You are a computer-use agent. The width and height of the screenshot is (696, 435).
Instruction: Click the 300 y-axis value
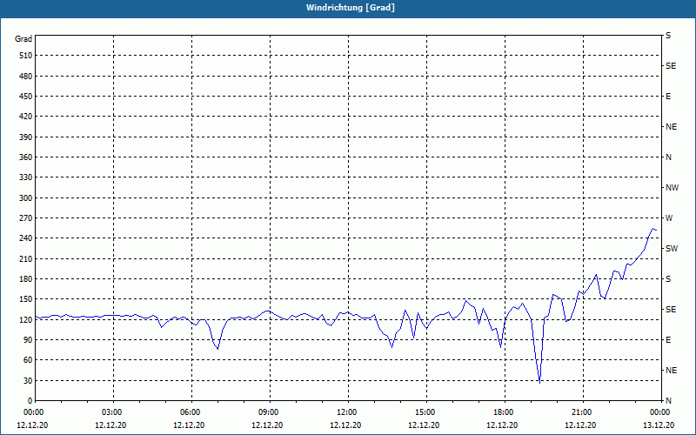coord(26,198)
